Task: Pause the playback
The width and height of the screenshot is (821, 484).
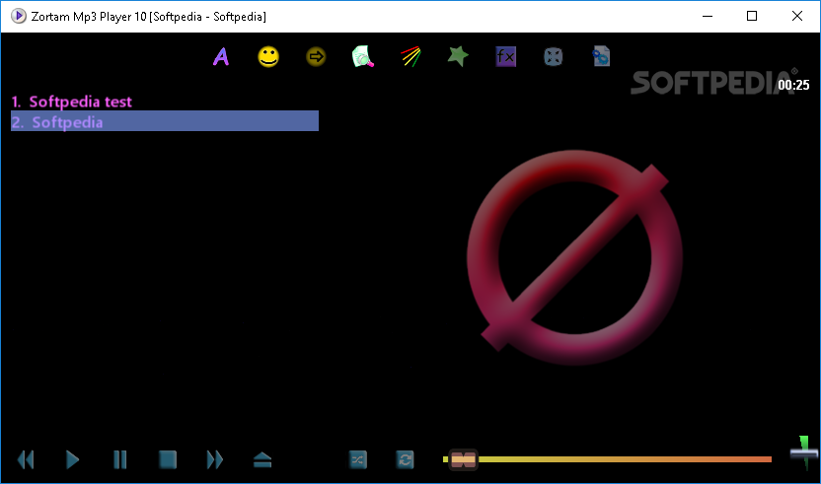Action: click(x=120, y=460)
